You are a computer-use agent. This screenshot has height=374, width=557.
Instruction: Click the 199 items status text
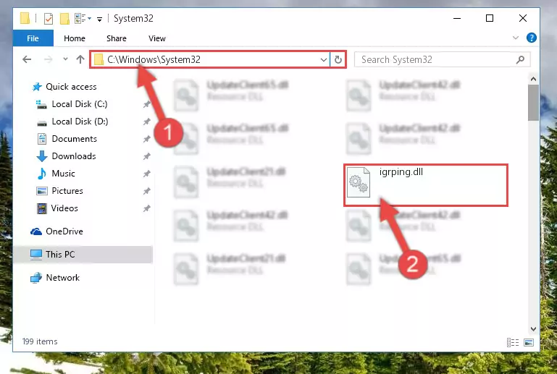(x=40, y=341)
